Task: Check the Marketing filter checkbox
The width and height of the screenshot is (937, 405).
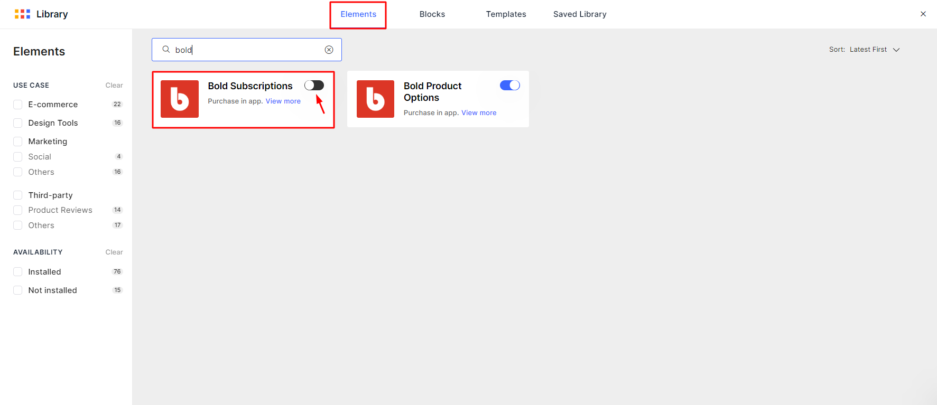Action: pyautogui.click(x=18, y=142)
